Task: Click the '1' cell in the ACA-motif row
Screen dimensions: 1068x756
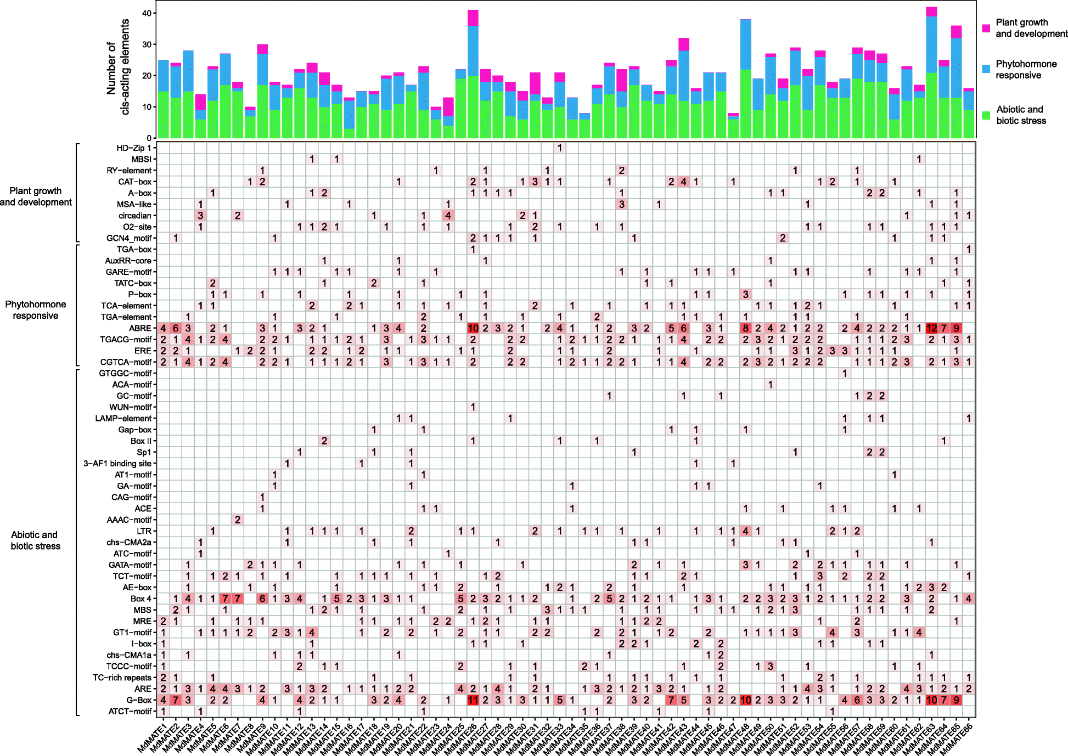Action: [x=770, y=385]
